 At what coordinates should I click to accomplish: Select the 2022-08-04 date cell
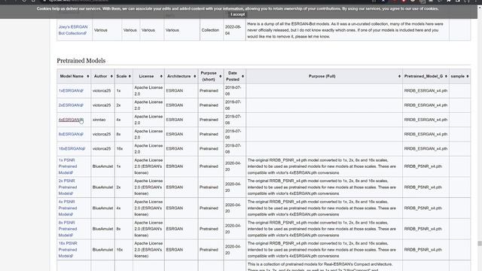click(233, 30)
